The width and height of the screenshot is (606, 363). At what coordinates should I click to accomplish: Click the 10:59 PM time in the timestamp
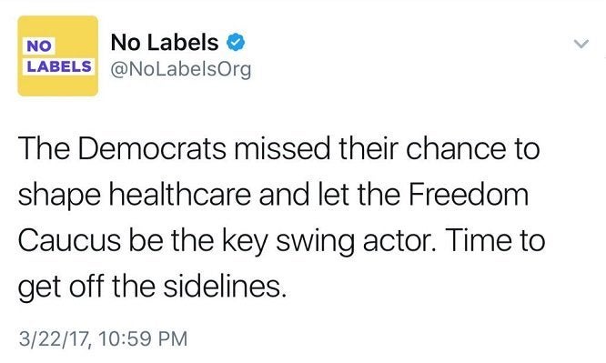[143, 338]
